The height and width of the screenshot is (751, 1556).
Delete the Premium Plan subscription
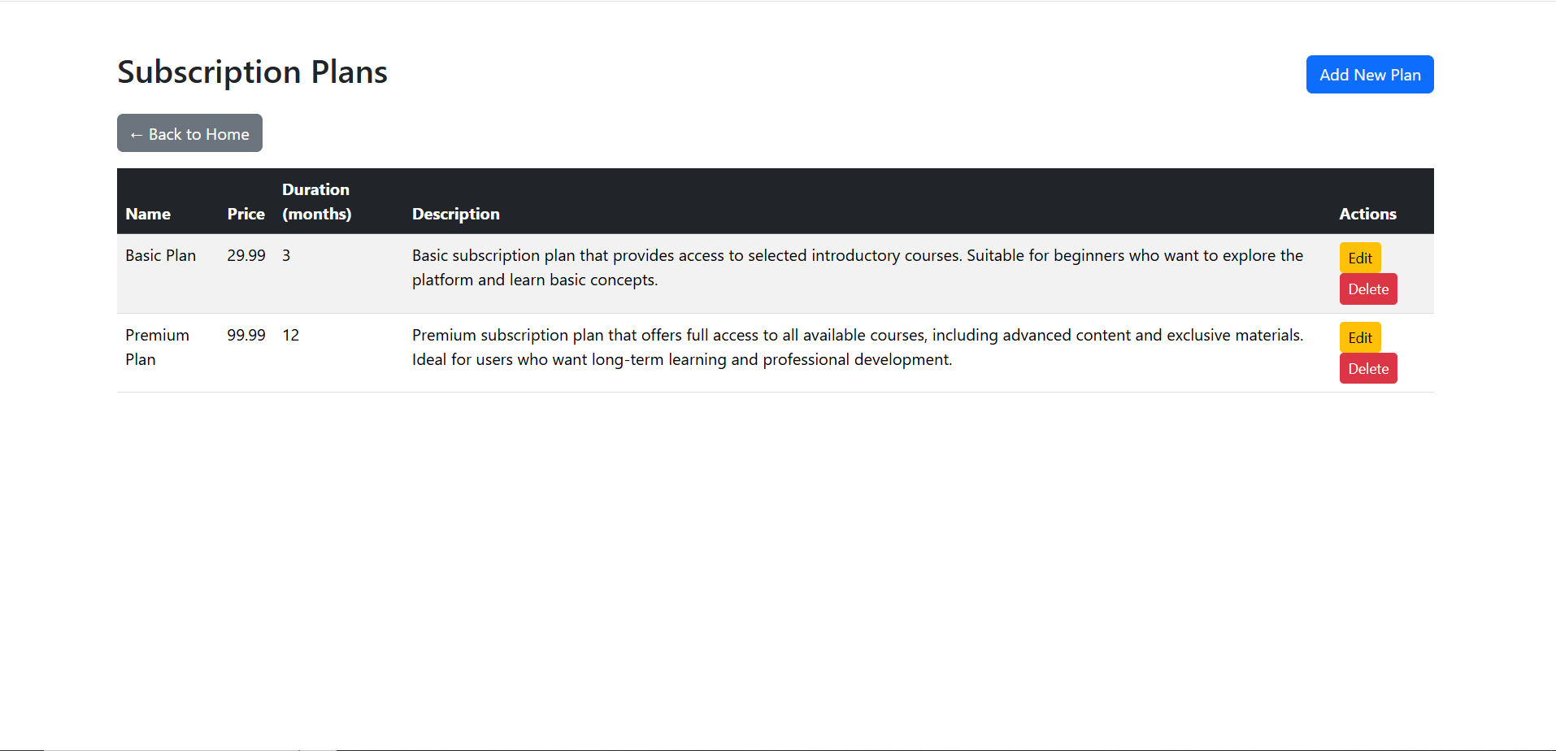[x=1367, y=369]
